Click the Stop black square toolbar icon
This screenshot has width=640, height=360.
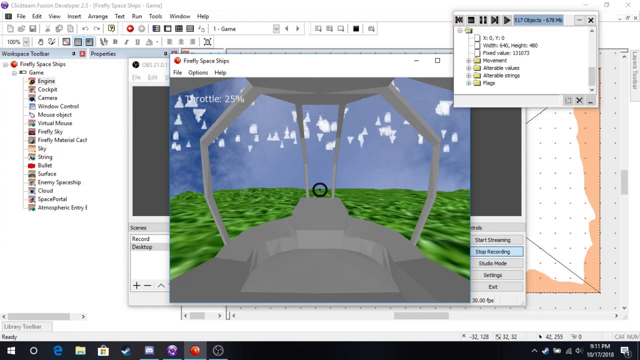356,29
